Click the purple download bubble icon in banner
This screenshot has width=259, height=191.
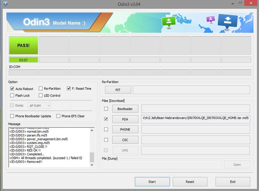tap(211, 19)
